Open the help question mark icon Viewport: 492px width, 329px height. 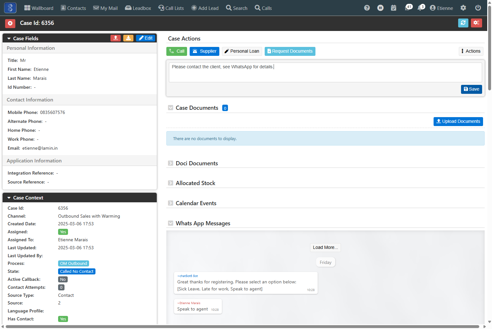367,8
